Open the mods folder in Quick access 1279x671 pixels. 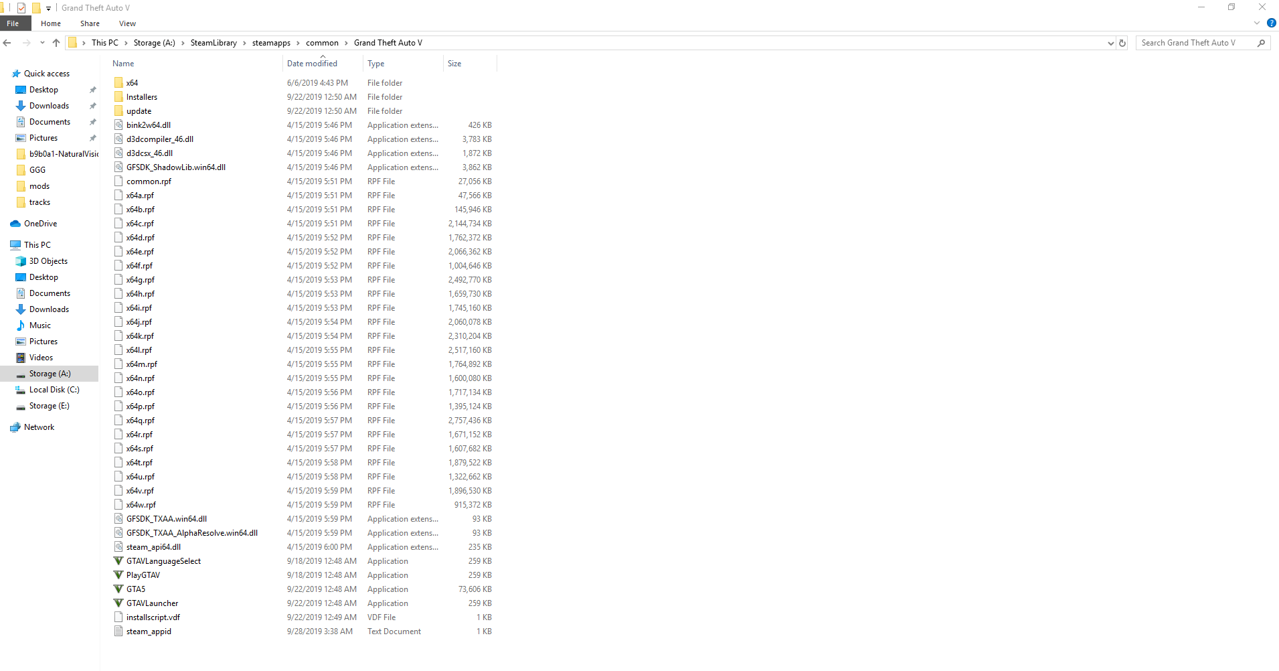pos(39,186)
